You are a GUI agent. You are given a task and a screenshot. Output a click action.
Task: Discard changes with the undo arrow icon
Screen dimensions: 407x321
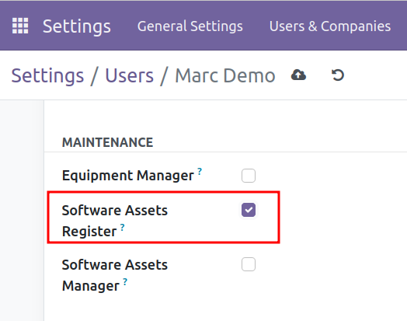pyautogui.click(x=338, y=75)
